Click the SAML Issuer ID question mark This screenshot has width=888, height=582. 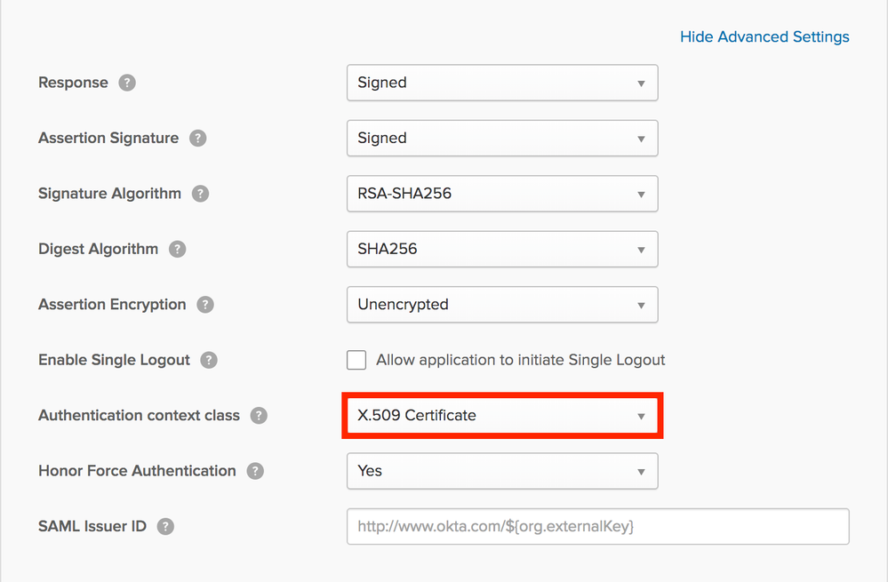[x=165, y=526]
